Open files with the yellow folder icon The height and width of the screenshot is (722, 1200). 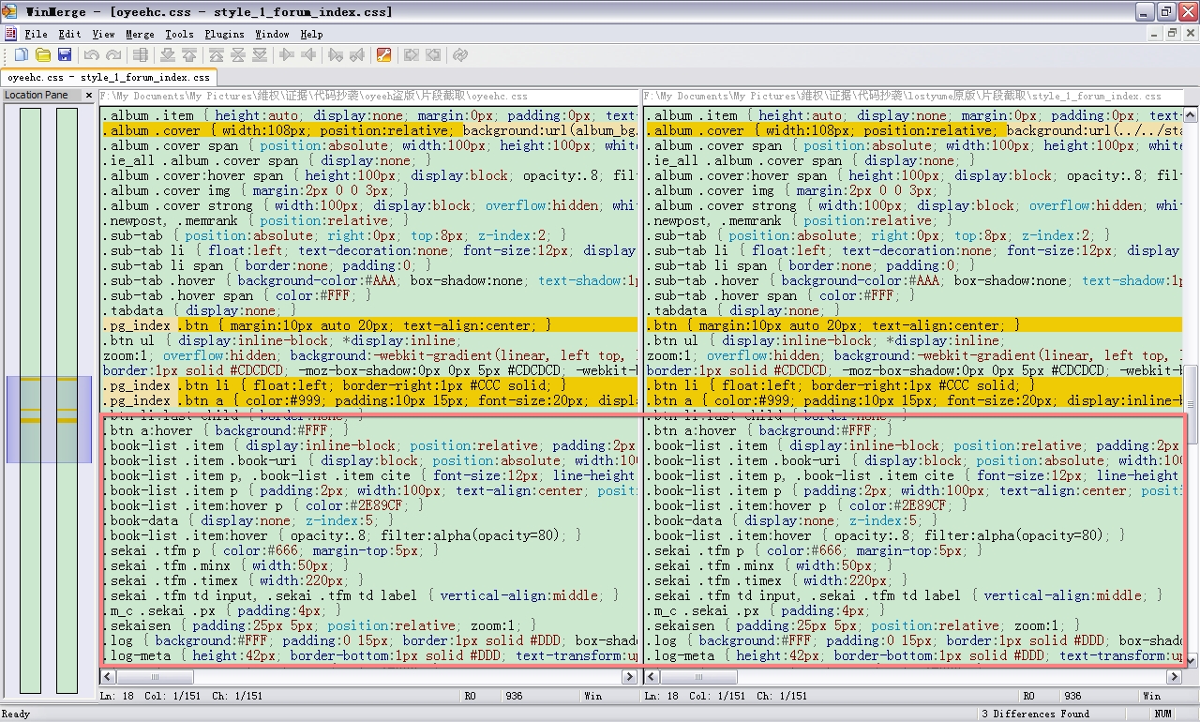[42, 55]
